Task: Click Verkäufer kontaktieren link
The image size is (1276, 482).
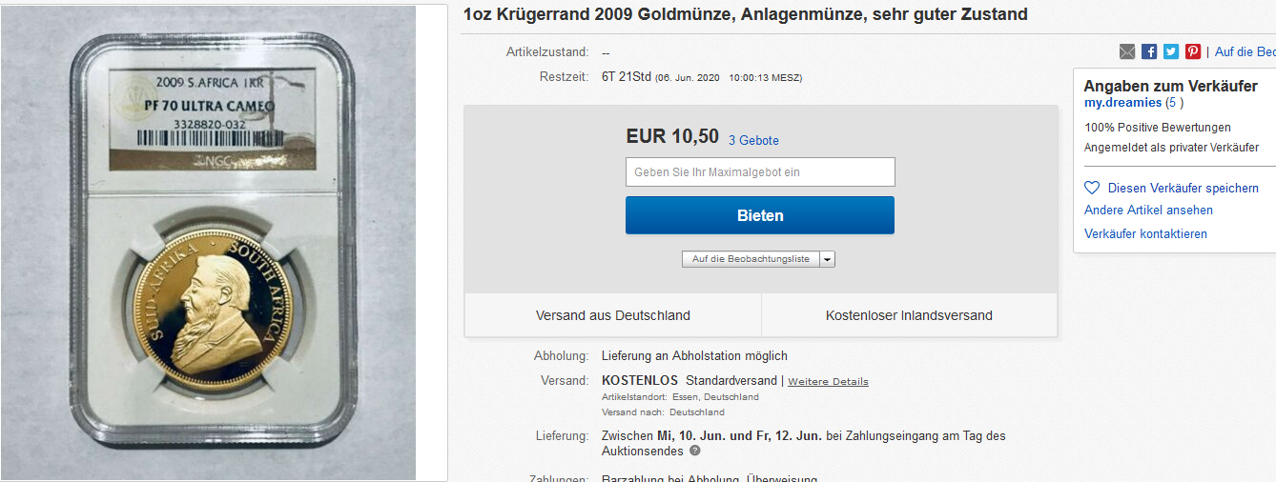Action: tap(1145, 234)
